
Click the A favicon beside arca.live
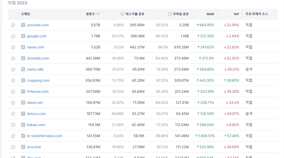23,147
